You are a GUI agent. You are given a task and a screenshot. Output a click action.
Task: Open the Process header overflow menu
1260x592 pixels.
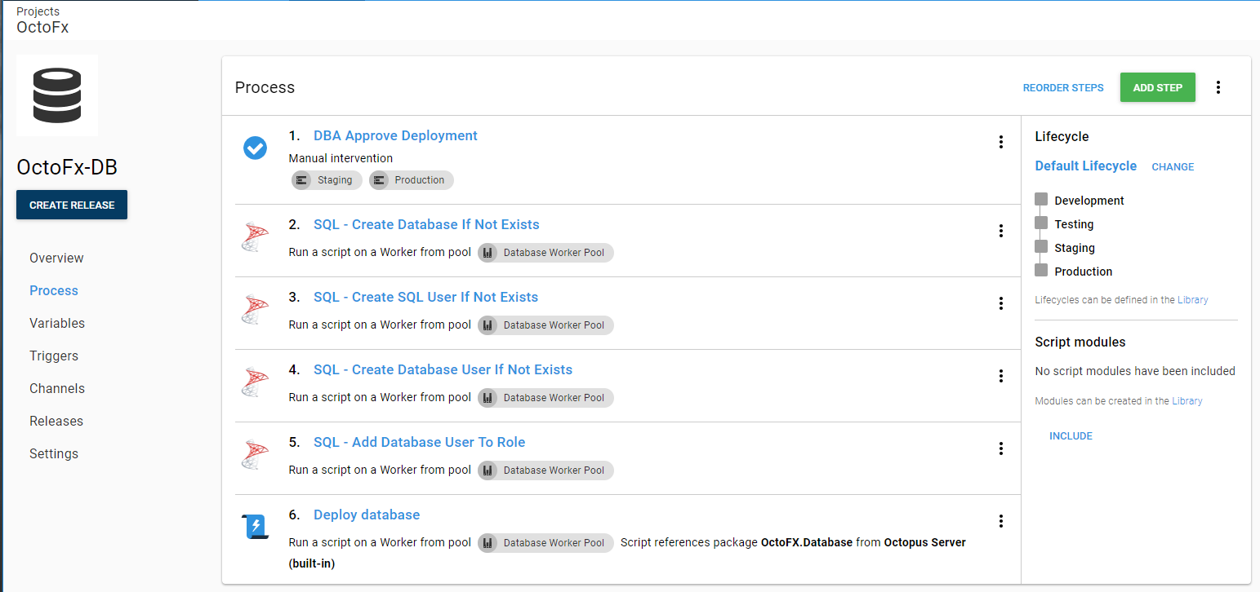(x=1218, y=87)
